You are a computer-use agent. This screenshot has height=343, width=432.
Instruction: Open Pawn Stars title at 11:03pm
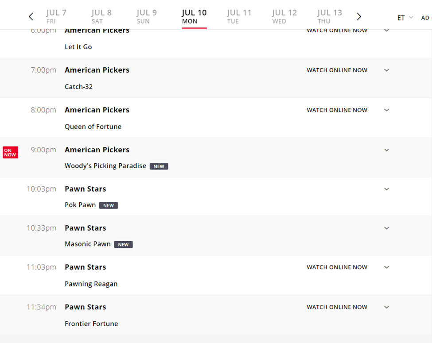tap(86, 267)
